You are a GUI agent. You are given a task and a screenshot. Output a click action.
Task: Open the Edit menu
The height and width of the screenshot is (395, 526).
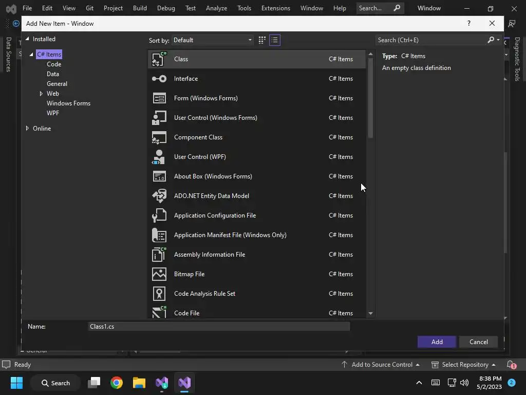coord(47,8)
